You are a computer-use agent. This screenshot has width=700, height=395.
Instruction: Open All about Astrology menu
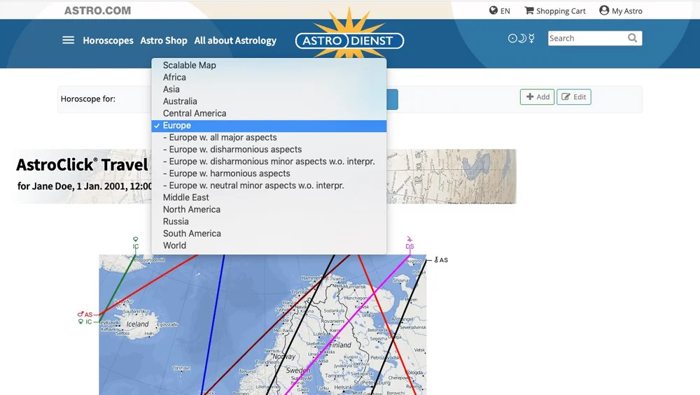[x=235, y=41]
